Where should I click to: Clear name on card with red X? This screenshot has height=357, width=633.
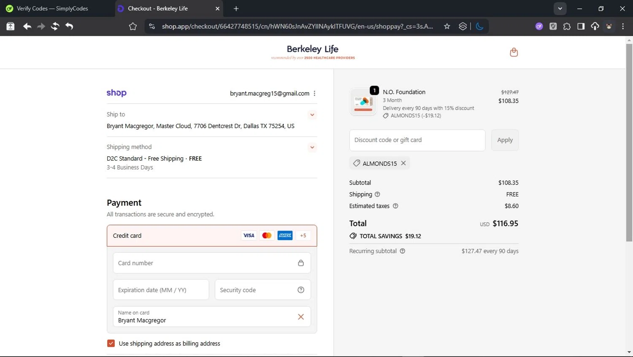tap(301, 317)
